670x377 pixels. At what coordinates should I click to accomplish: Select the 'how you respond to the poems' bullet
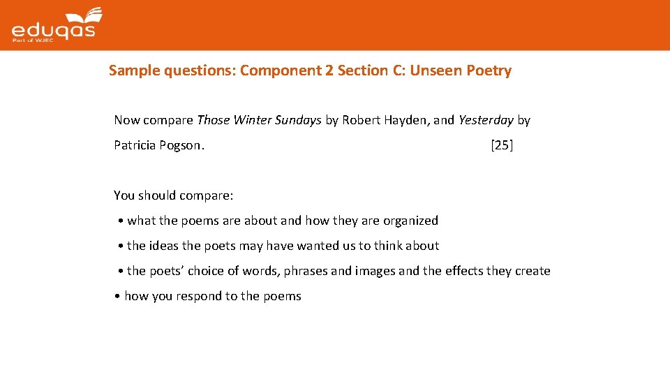point(212,296)
